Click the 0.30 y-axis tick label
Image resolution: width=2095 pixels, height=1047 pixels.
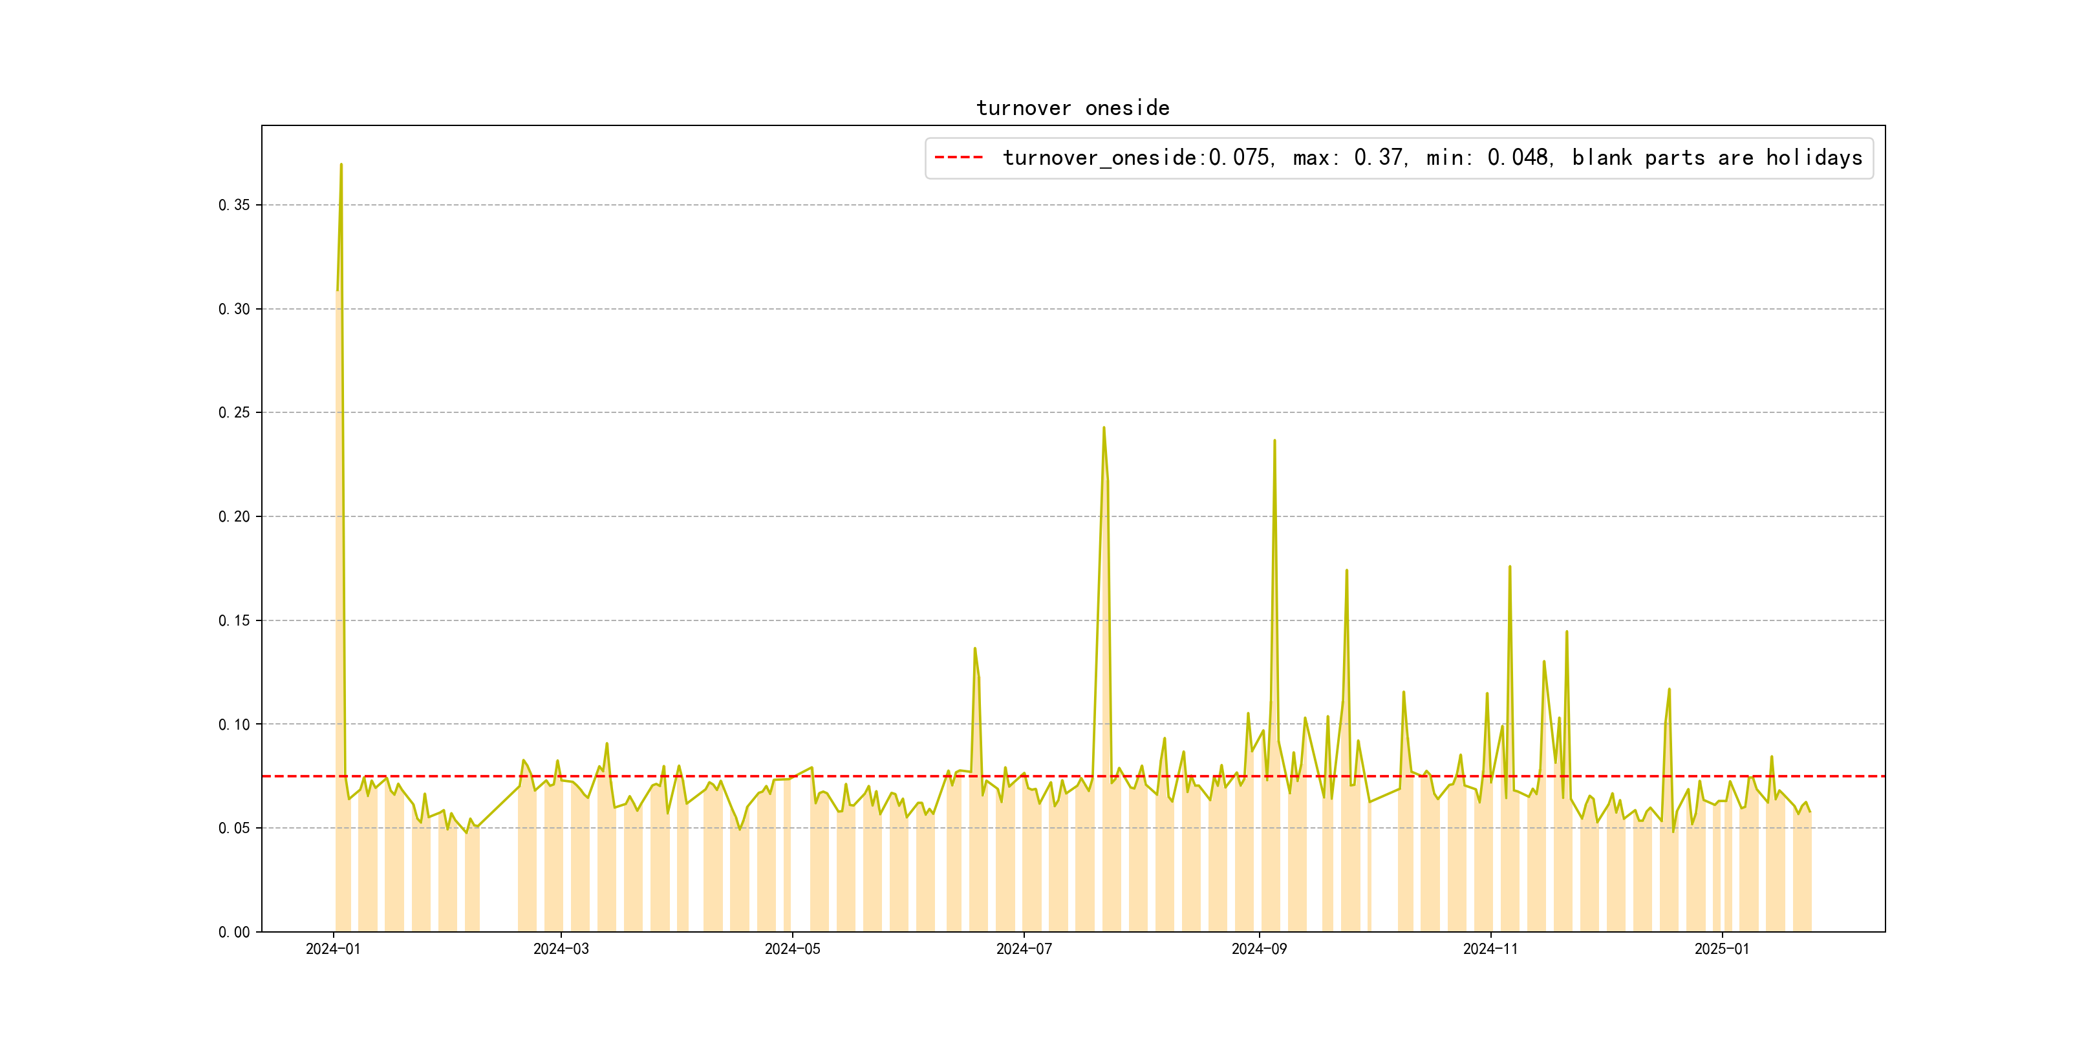pyautogui.click(x=233, y=309)
